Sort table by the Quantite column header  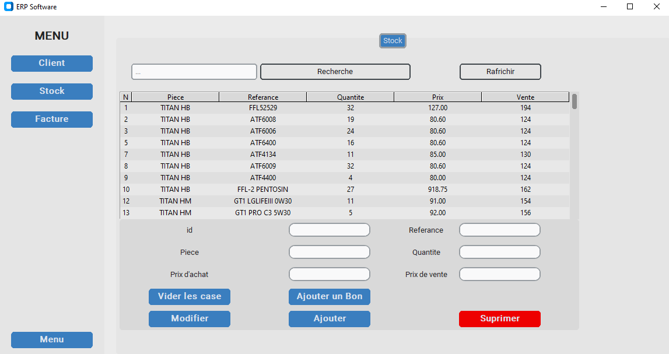click(x=350, y=96)
